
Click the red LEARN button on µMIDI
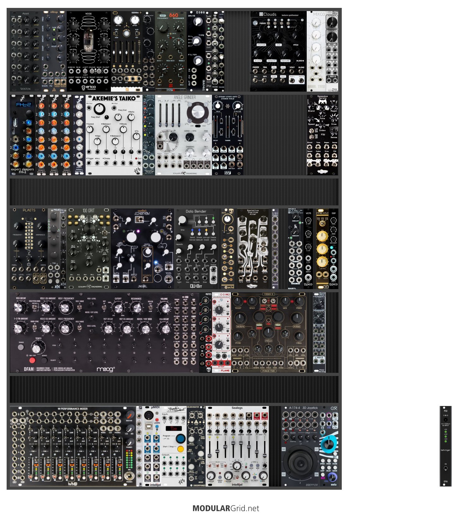(x=157, y=420)
